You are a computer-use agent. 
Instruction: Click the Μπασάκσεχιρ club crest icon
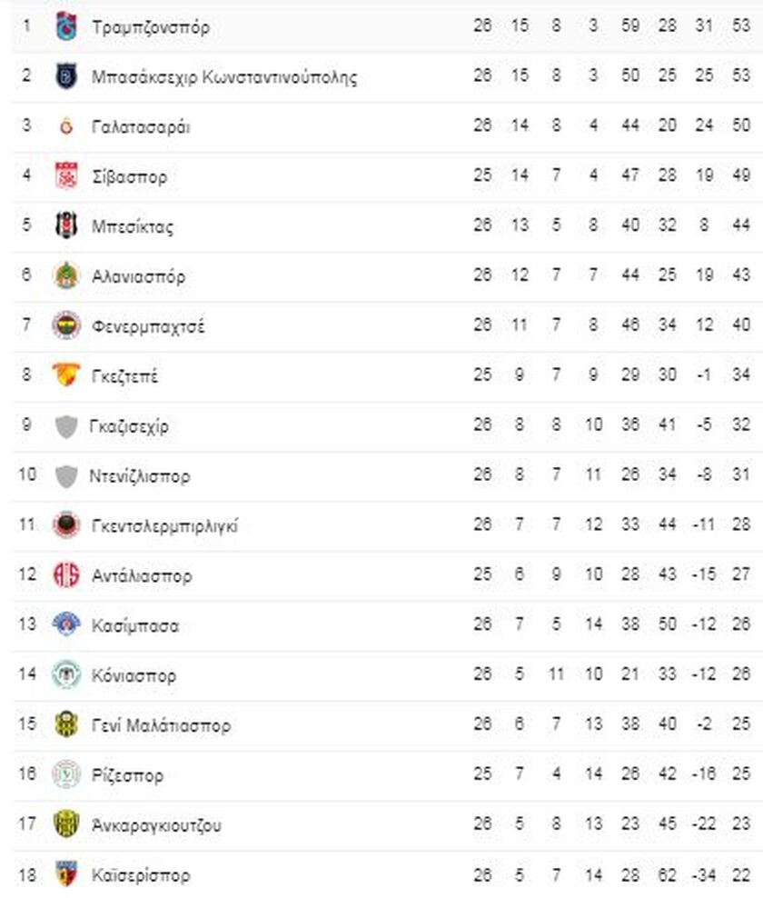pyautogui.click(x=66, y=76)
